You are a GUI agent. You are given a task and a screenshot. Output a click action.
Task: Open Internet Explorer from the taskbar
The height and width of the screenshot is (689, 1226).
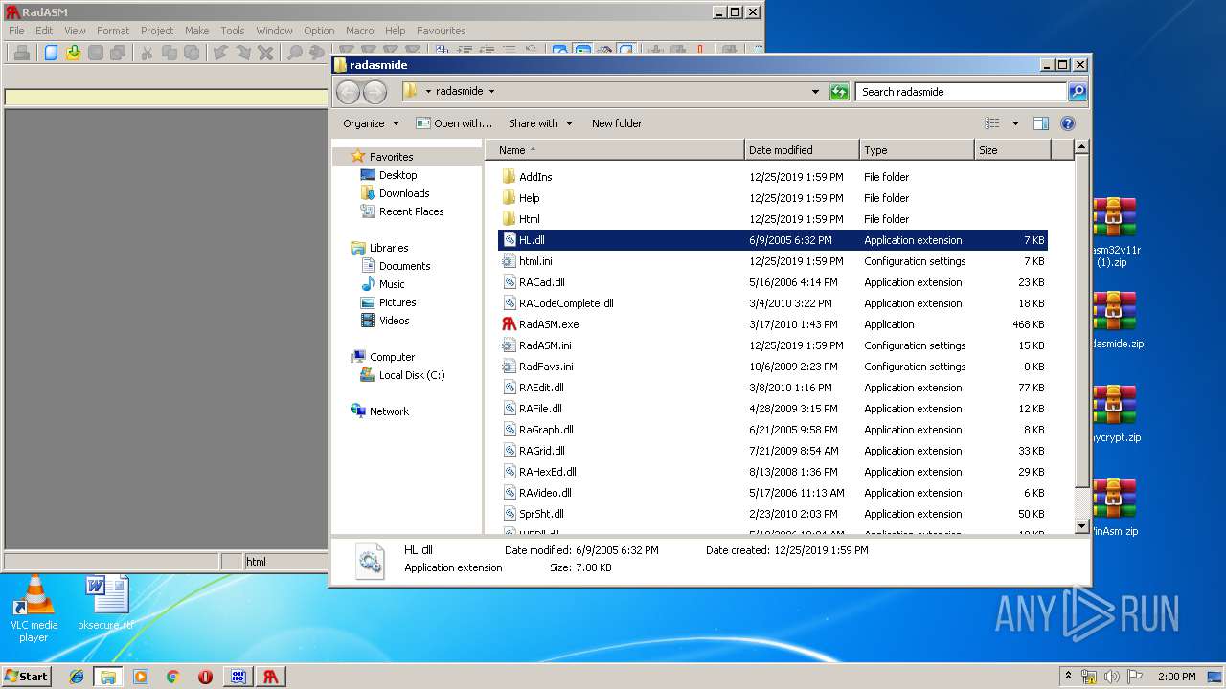76,677
